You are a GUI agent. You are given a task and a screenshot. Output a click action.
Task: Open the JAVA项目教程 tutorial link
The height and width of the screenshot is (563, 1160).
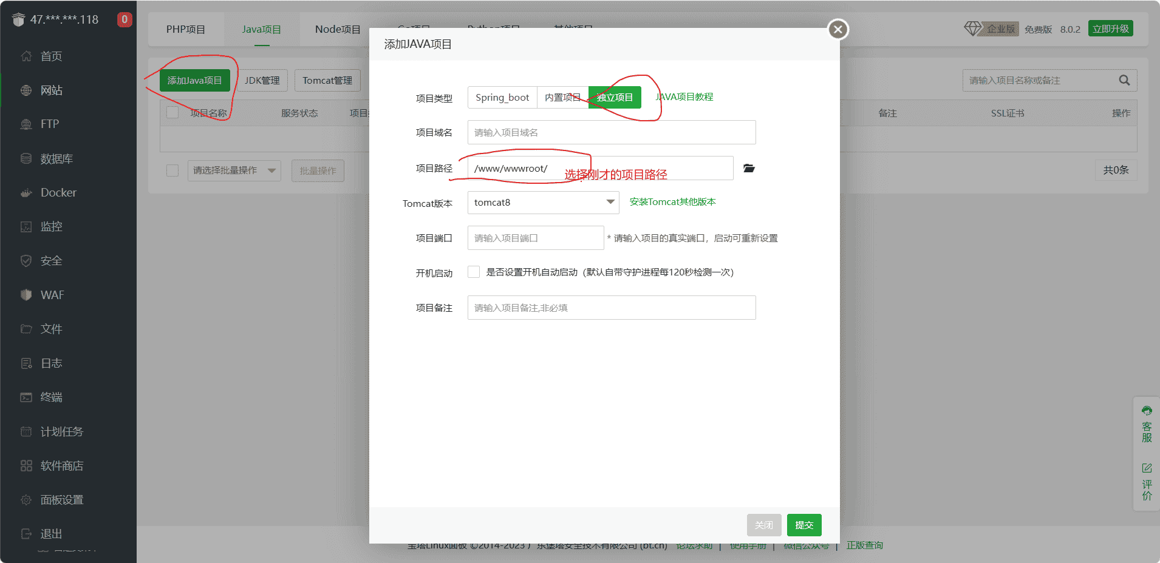coord(684,96)
